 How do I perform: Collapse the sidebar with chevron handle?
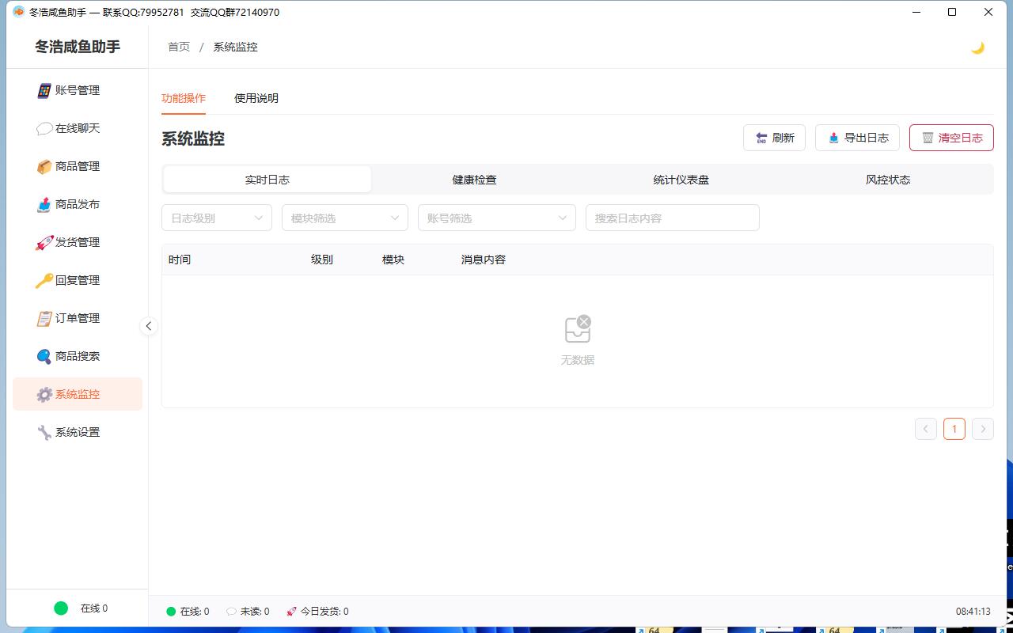tap(148, 326)
